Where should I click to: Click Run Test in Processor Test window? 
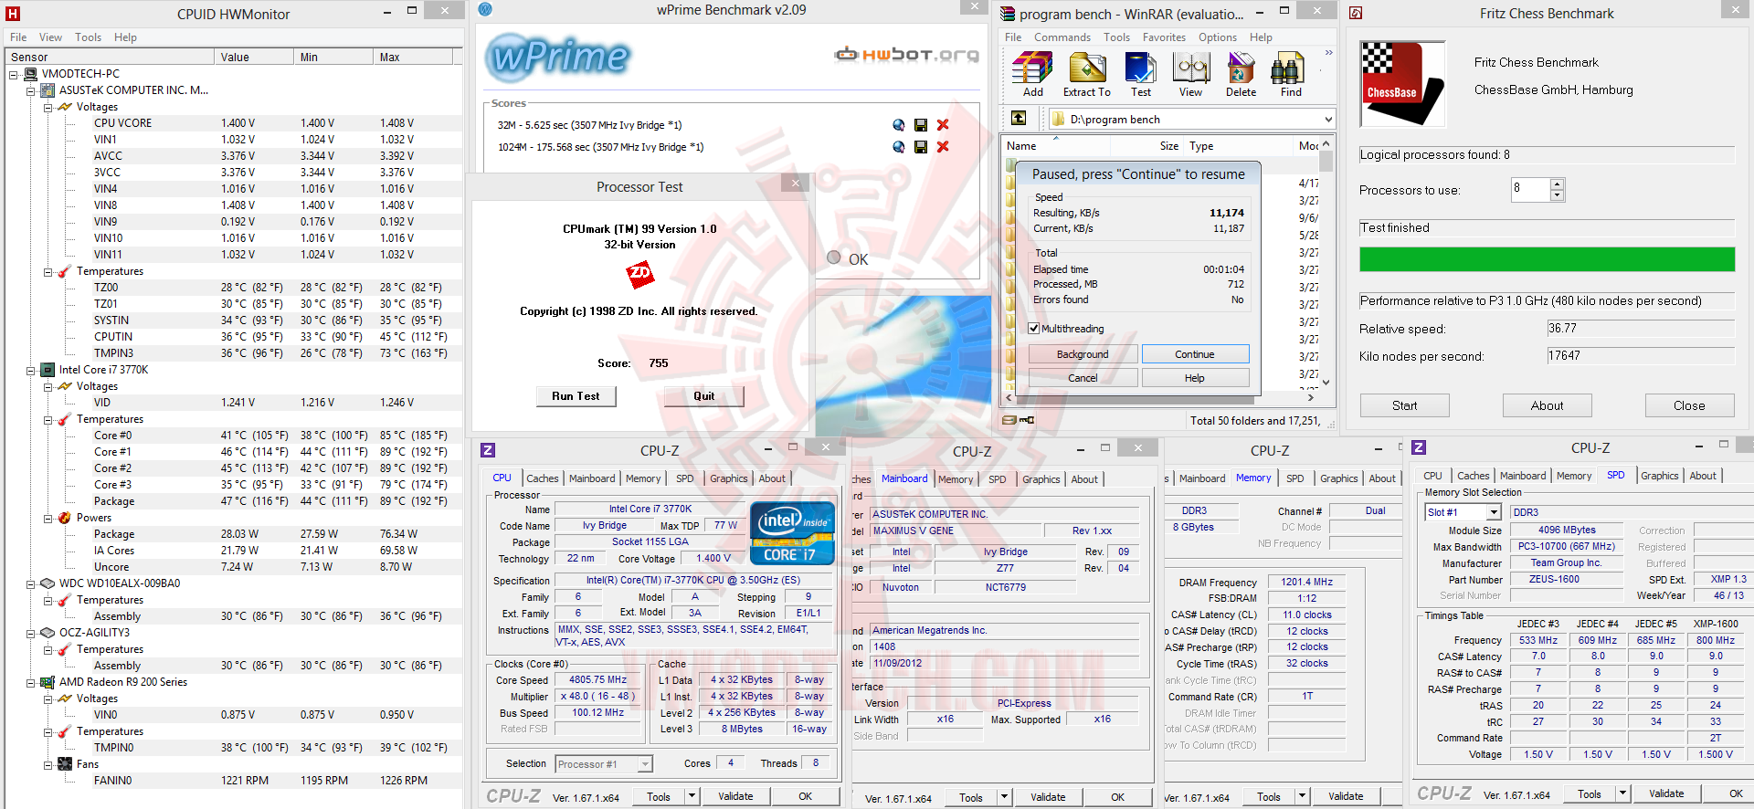pos(576,396)
